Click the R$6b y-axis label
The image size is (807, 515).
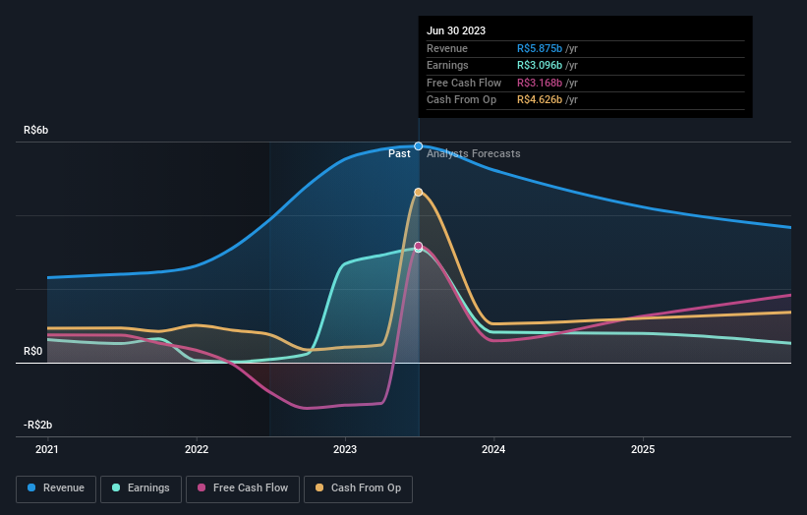36,130
